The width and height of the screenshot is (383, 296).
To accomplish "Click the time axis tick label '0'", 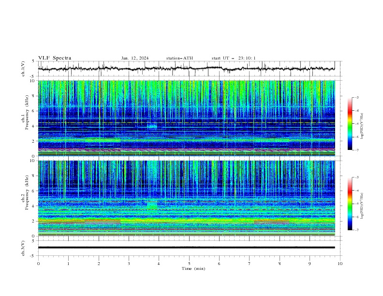I will click(38, 264).
